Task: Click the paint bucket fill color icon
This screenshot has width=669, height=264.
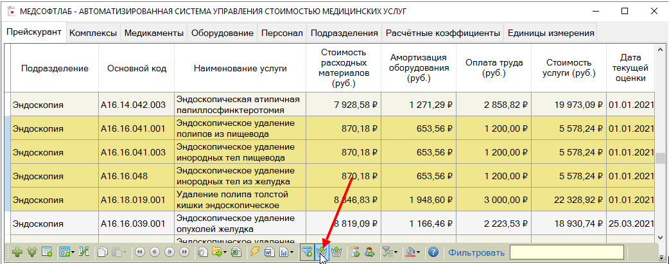Action: click(x=410, y=252)
